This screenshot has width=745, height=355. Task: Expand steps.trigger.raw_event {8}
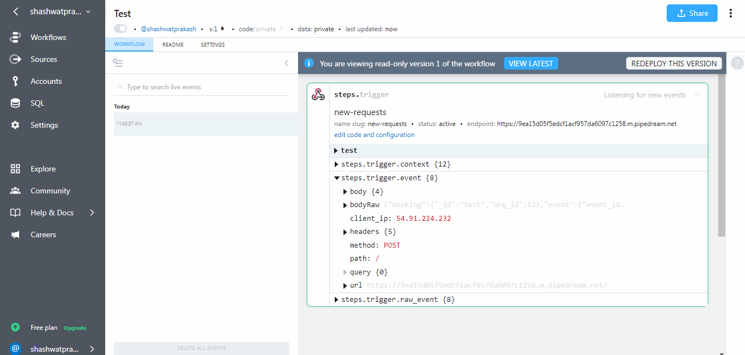[336, 300]
